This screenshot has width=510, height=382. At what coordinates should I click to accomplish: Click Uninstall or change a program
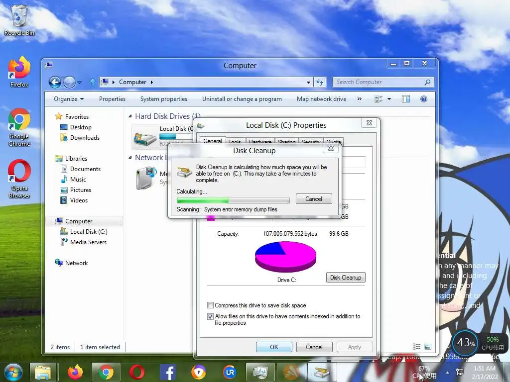pos(242,99)
